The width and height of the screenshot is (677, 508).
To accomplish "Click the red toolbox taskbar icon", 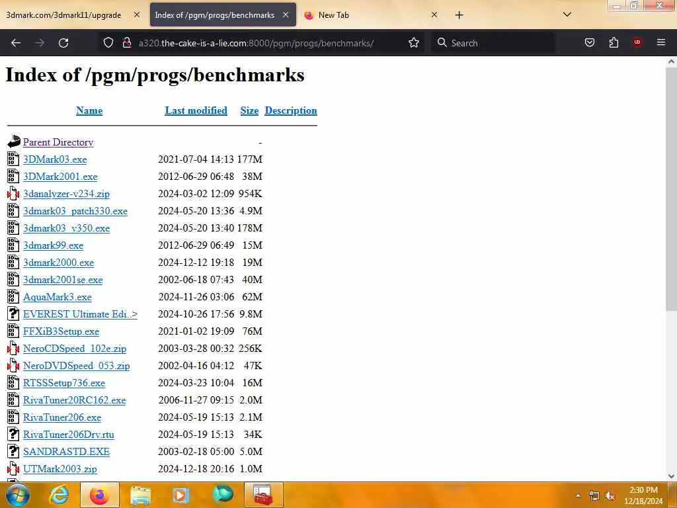I will tap(263, 495).
